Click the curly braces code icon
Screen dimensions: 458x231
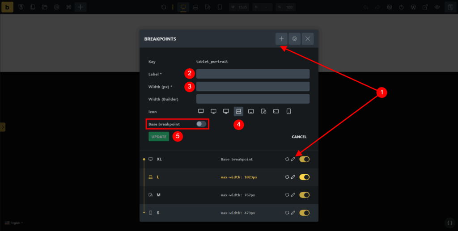(450, 223)
